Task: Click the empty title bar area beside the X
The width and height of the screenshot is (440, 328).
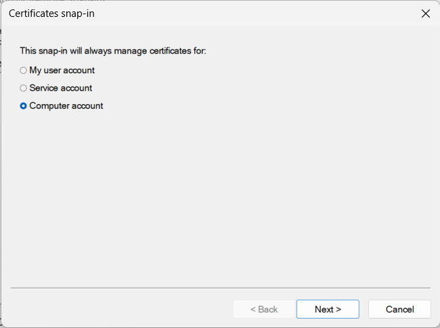Action: (252, 14)
